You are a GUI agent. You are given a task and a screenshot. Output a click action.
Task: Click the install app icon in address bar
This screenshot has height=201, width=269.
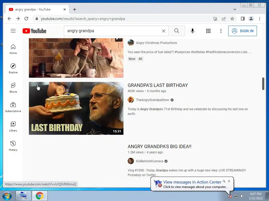(x=215, y=19)
